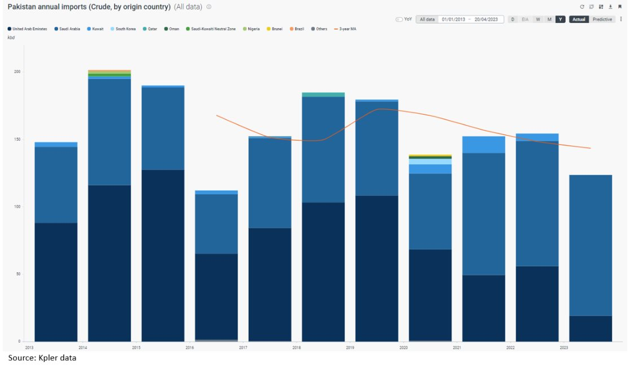Refresh the chart data
629x367 pixels.
point(582,7)
